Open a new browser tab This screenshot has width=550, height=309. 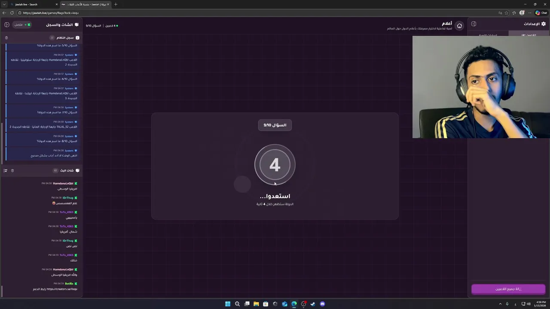(x=116, y=4)
